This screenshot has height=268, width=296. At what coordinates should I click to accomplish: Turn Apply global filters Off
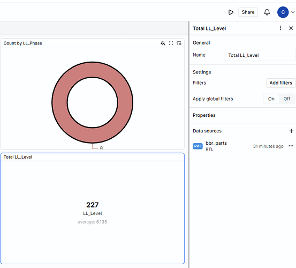(286, 99)
